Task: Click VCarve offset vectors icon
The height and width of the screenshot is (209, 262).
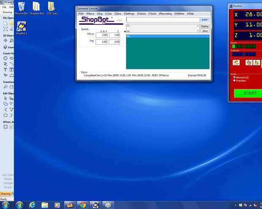Action: (x=5, y=127)
